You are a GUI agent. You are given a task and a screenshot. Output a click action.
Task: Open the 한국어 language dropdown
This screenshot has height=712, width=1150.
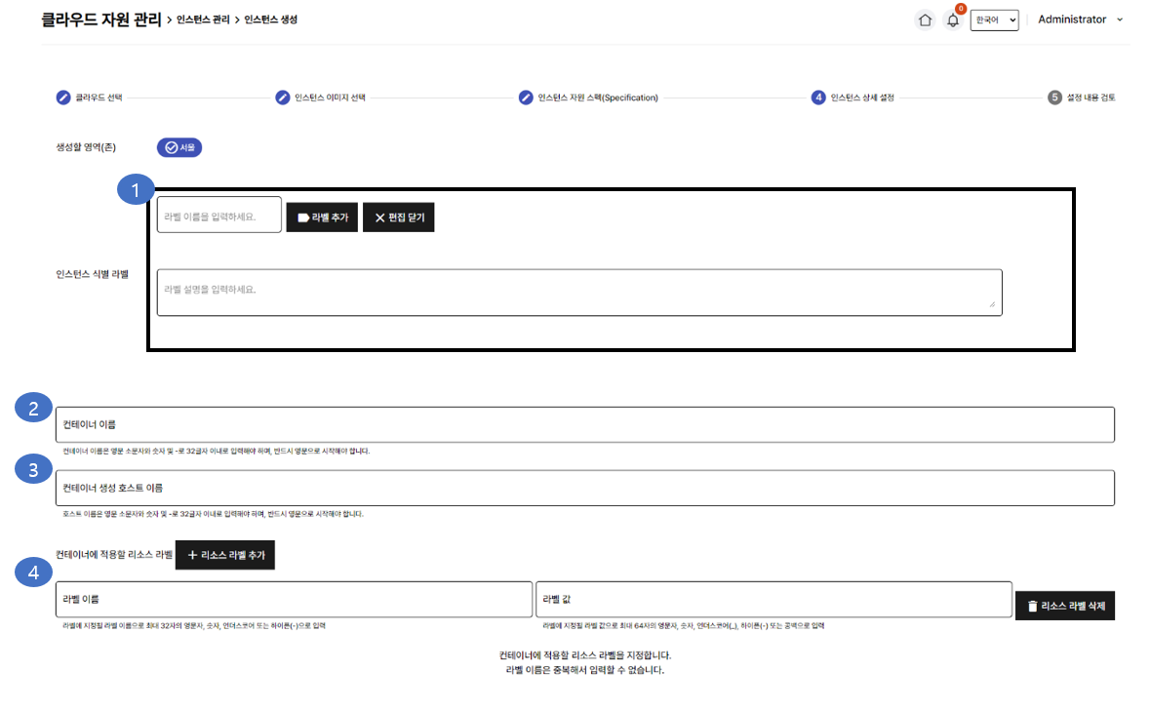point(994,20)
